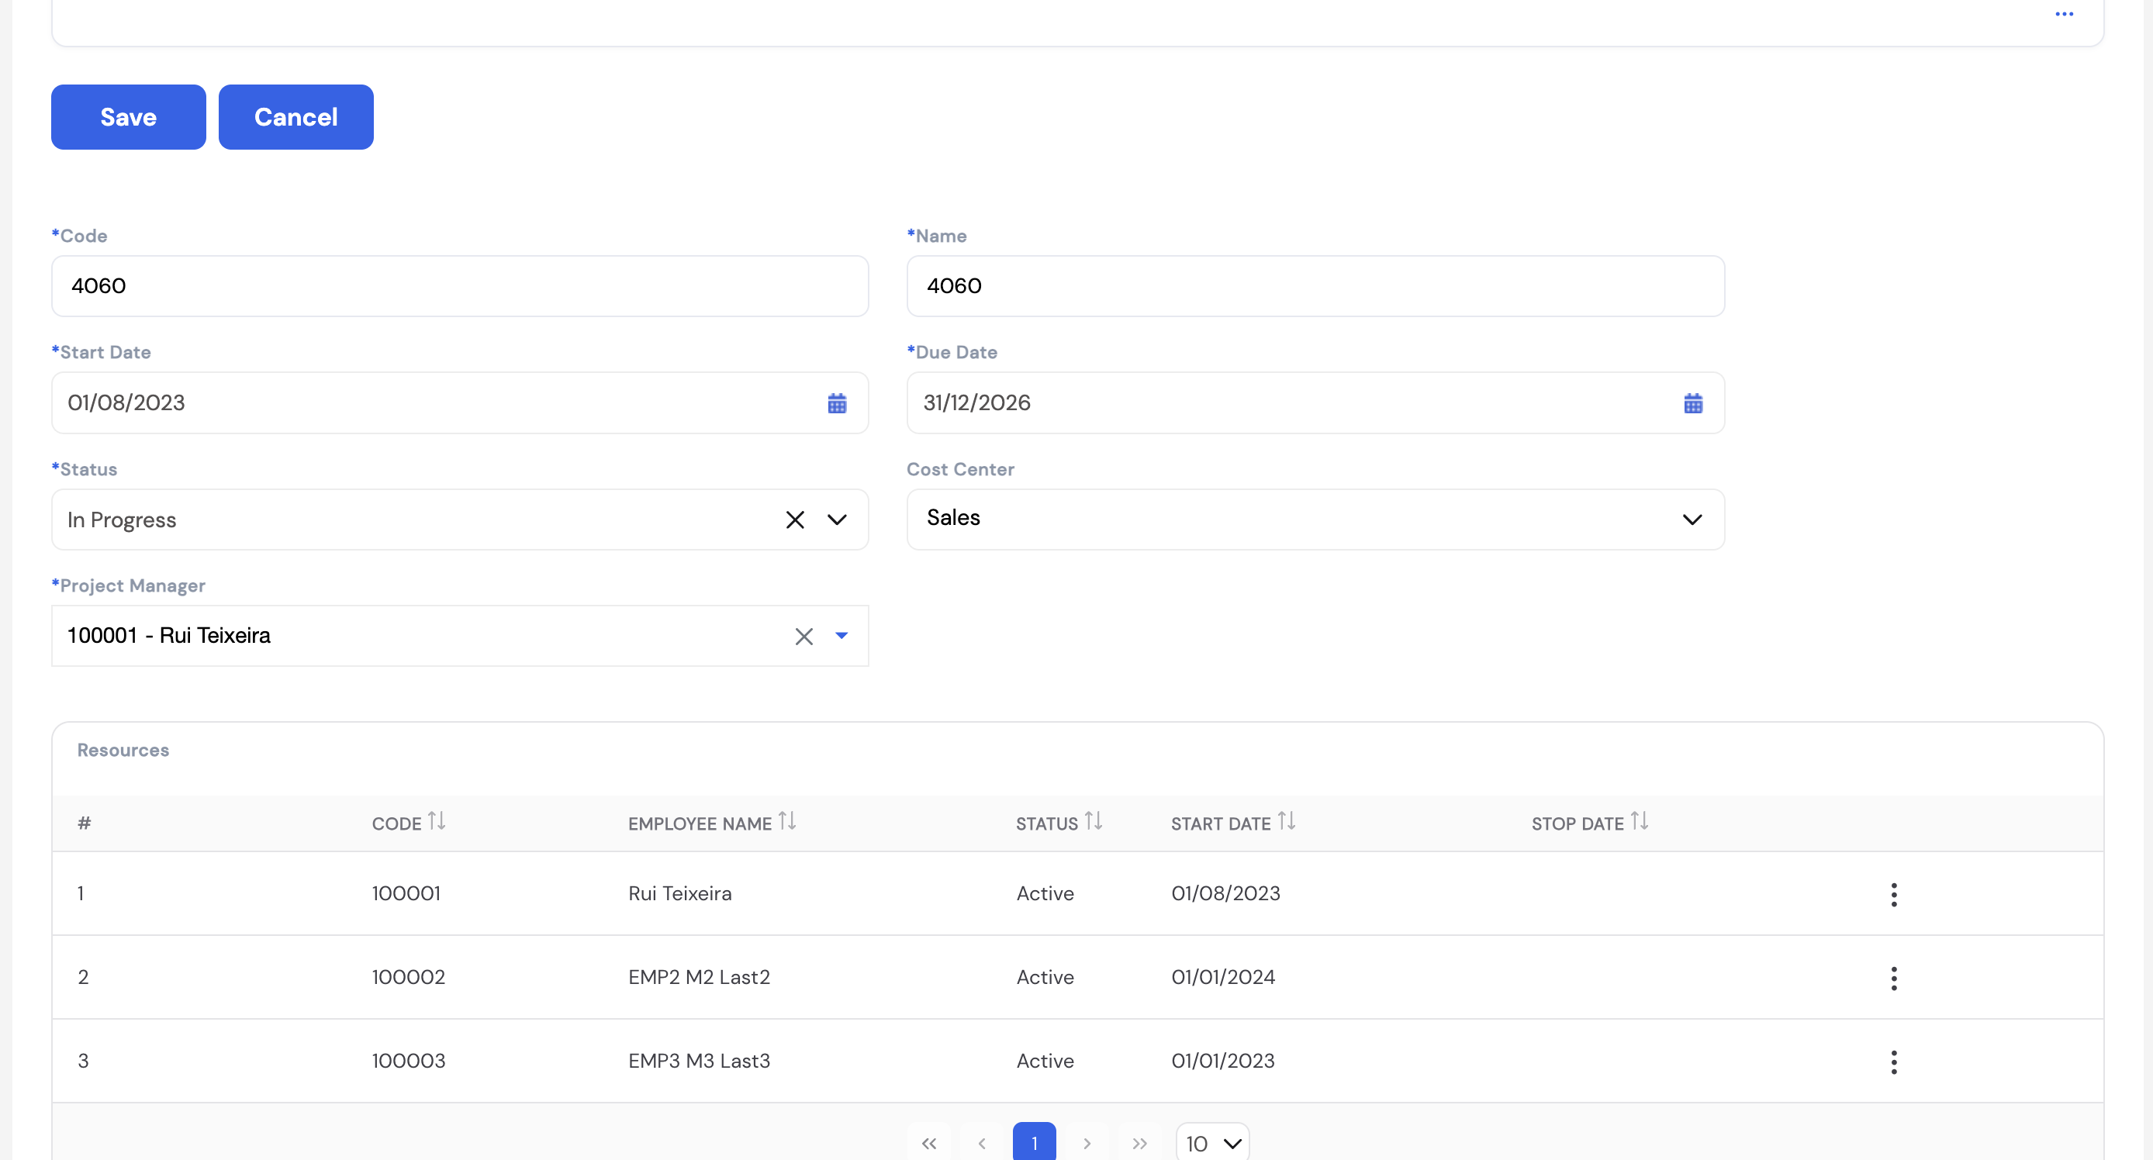Viewport: 2153px width, 1160px height.
Task: Clear the Project Manager selection
Action: tap(803, 637)
